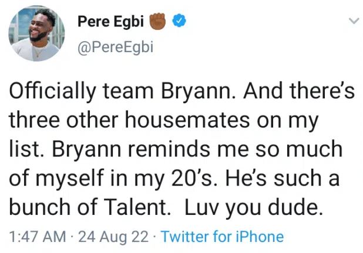Click the word "list." in the tweet

click(23, 149)
